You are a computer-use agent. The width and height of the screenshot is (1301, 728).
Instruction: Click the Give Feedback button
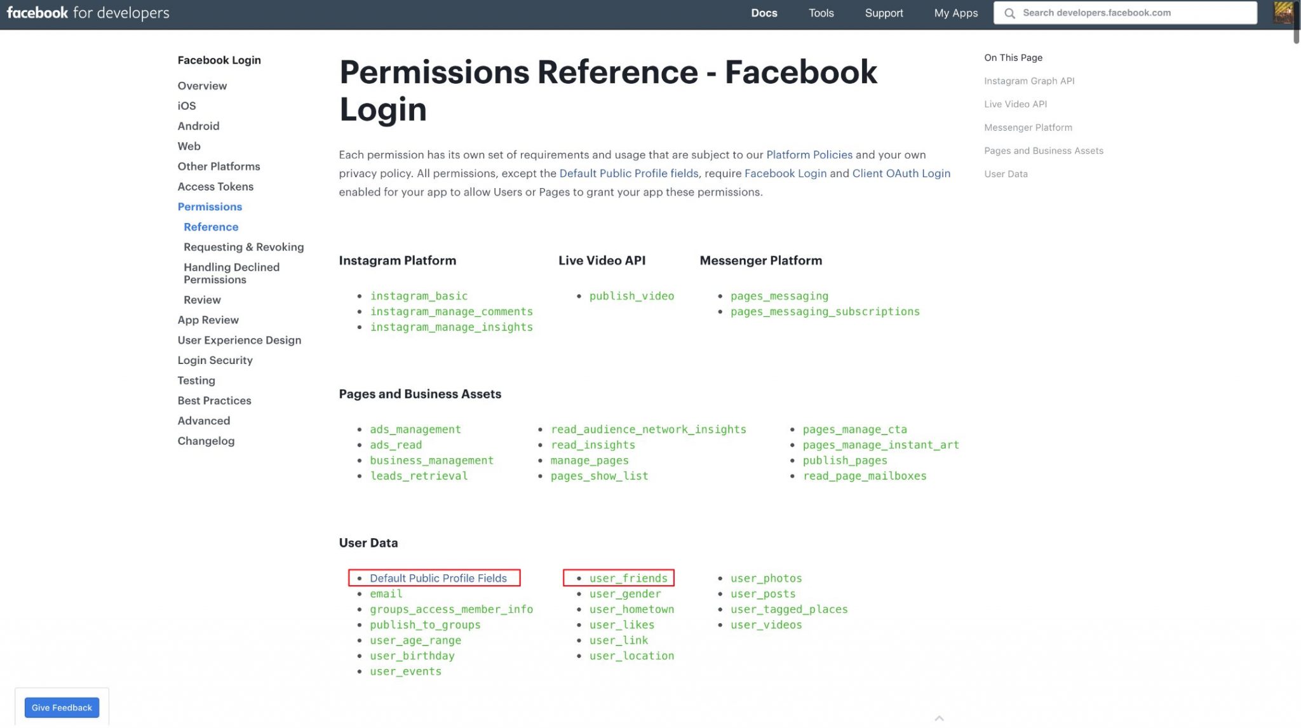[x=62, y=707]
